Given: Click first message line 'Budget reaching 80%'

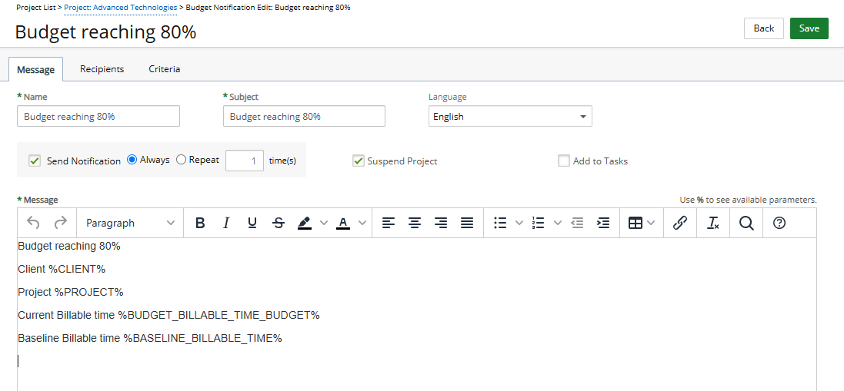Looking at the screenshot, I should click(69, 247).
